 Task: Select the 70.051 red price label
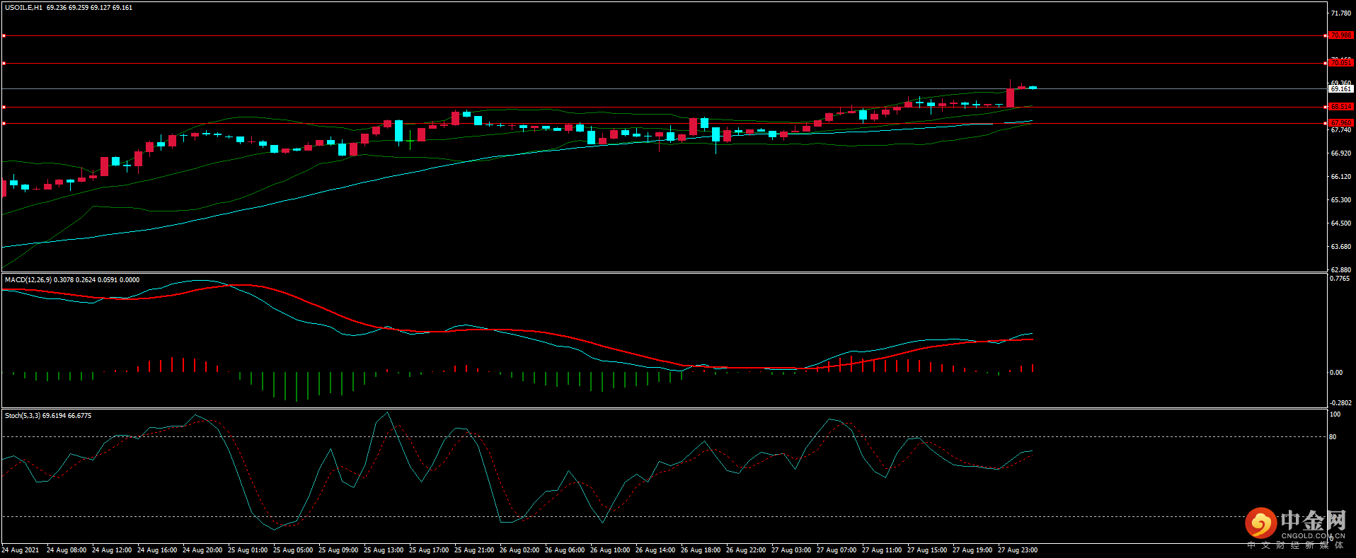[x=1341, y=63]
